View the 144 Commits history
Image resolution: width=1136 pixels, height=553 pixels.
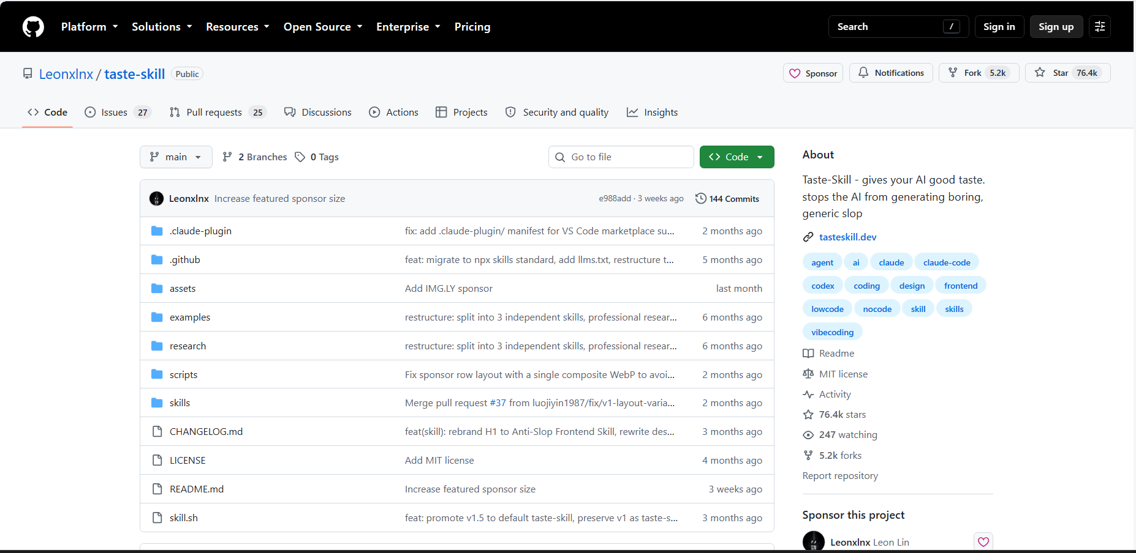pos(727,198)
